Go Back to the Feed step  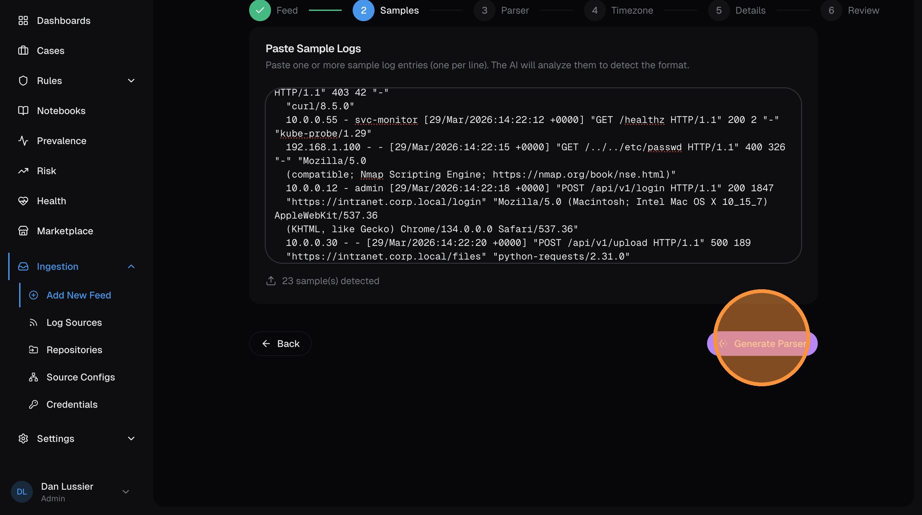[280, 343]
